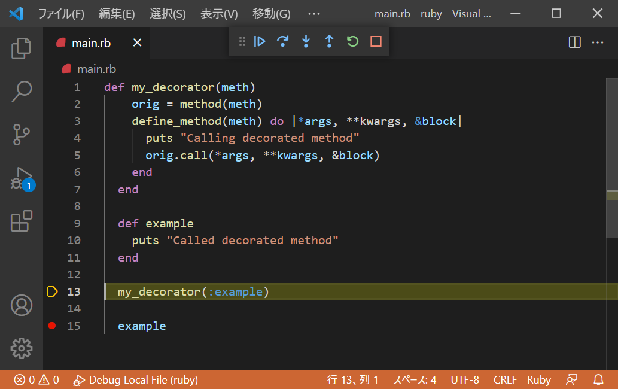The image size is (618, 389).
Task: Change line endings via CRLF
Action: [x=505, y=380]
